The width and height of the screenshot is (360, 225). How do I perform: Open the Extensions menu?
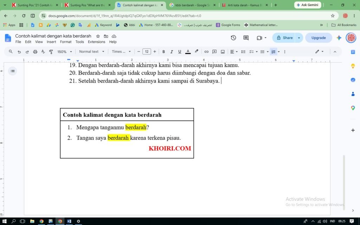96,42
